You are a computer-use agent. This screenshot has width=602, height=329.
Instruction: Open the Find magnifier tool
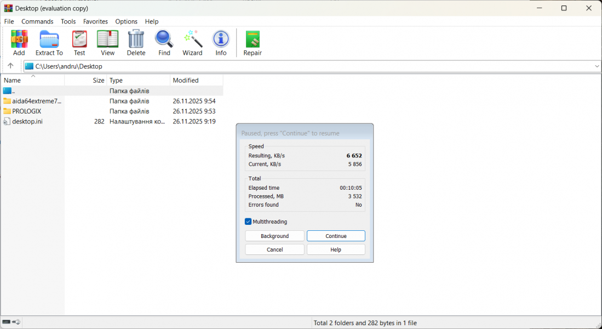(x=164, y=43)
